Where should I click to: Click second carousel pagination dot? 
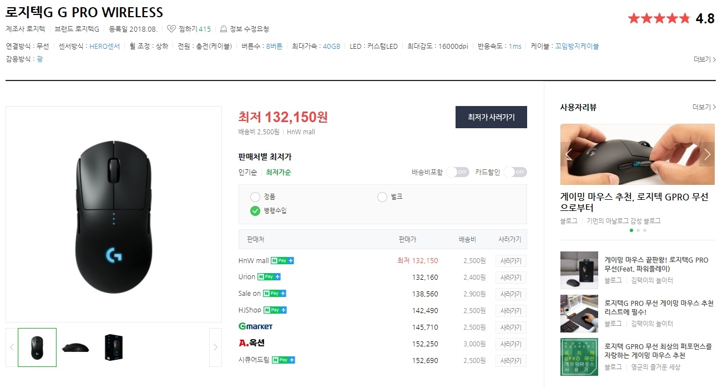[638, 230]
